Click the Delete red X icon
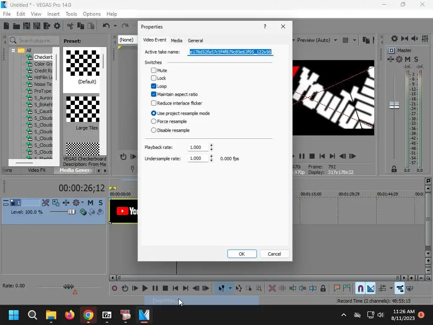The height and width of the screenshot is (325, 433). tap(272, 288)
